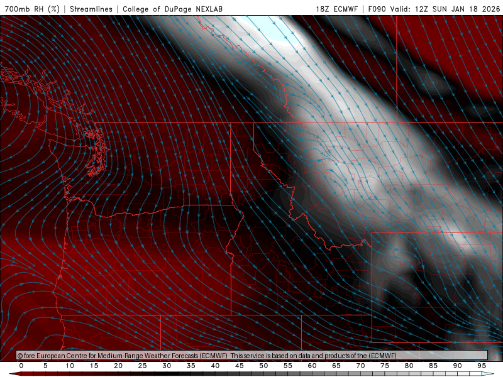The width and height of the screenshot is (503, 377).
Task: Click the "College of DuPage NEXLAB" header text
Action: coord(172,9)
